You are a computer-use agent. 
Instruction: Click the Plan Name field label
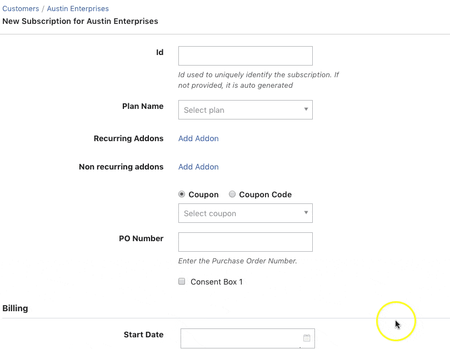143,106
